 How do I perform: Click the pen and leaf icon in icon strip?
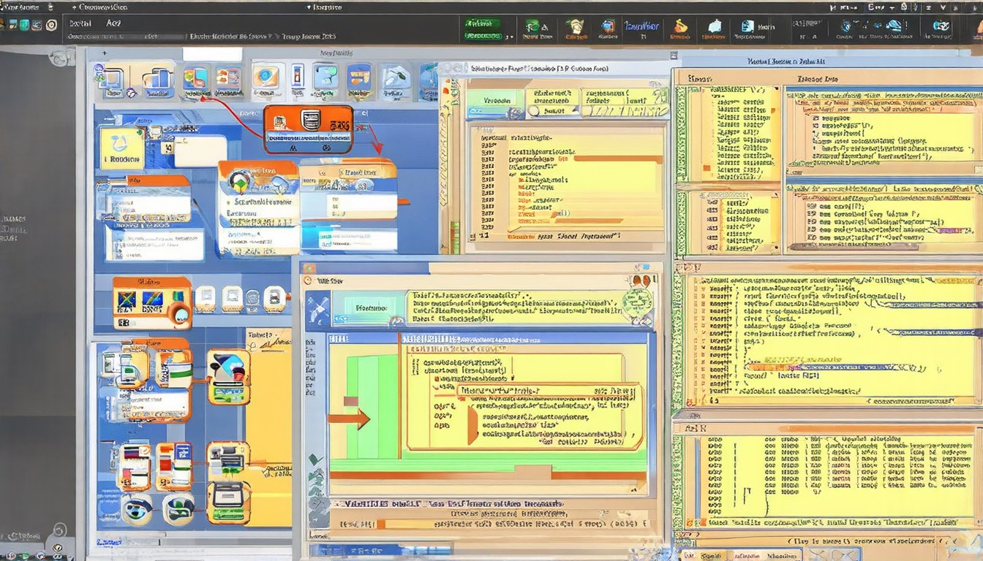click(396, 80)
